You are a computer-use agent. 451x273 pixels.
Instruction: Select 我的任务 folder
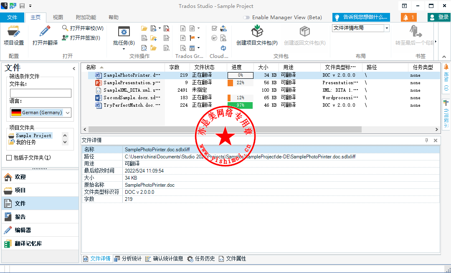(x=26, y=142)
